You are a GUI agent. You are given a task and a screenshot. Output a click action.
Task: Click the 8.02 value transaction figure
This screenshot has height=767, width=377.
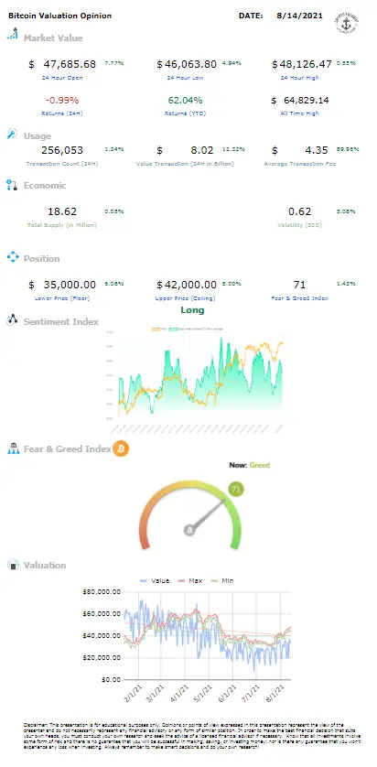202,150
